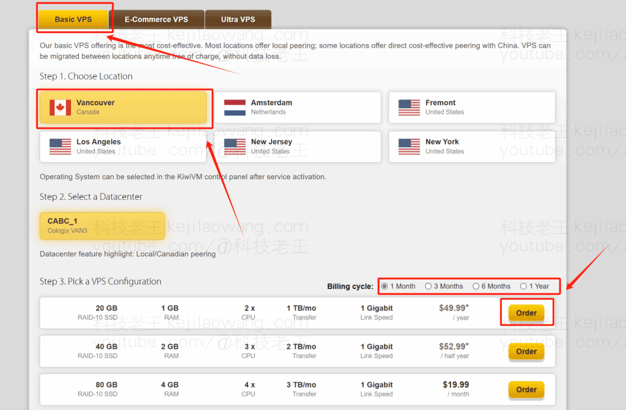The image size is (626, 410).
Task: Pick the New Jersey location card
Action: [x=298, y=147]
